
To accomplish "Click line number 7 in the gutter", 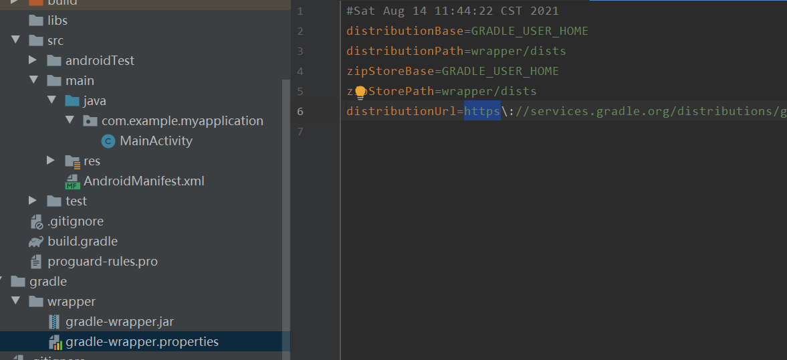I will [300, 131].
